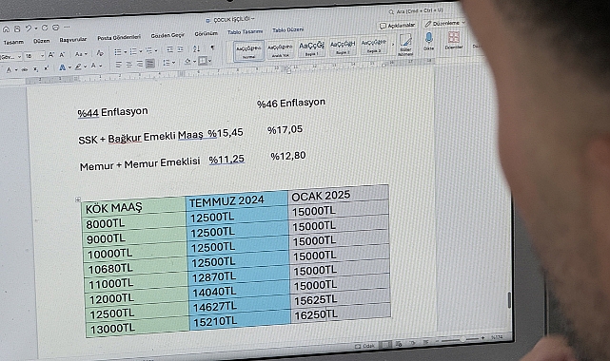Switch to the Tablo Tasarımı tab
The image size is (610, 361).
(x=246, y=32)
